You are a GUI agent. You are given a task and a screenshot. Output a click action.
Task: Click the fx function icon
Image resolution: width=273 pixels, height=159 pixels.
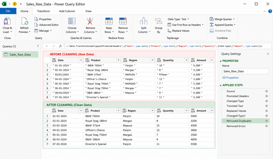click(x=60, y=46)
